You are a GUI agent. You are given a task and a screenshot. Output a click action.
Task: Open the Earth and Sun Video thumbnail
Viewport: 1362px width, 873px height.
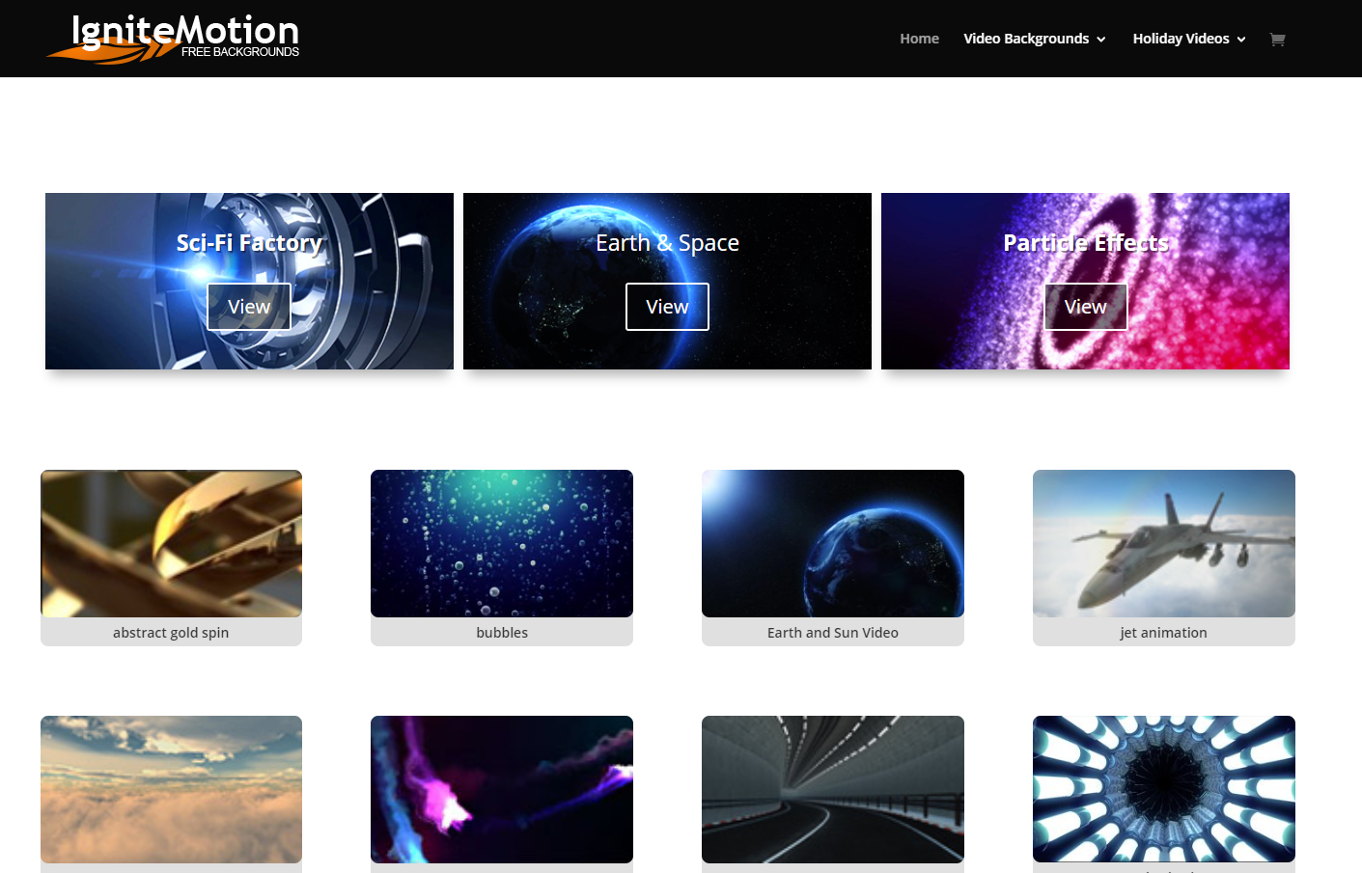coord(832,543)
